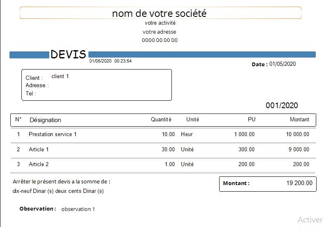Click the 9 000.00 amount for Article 1

pyautogui.click(x=299, y=149)
